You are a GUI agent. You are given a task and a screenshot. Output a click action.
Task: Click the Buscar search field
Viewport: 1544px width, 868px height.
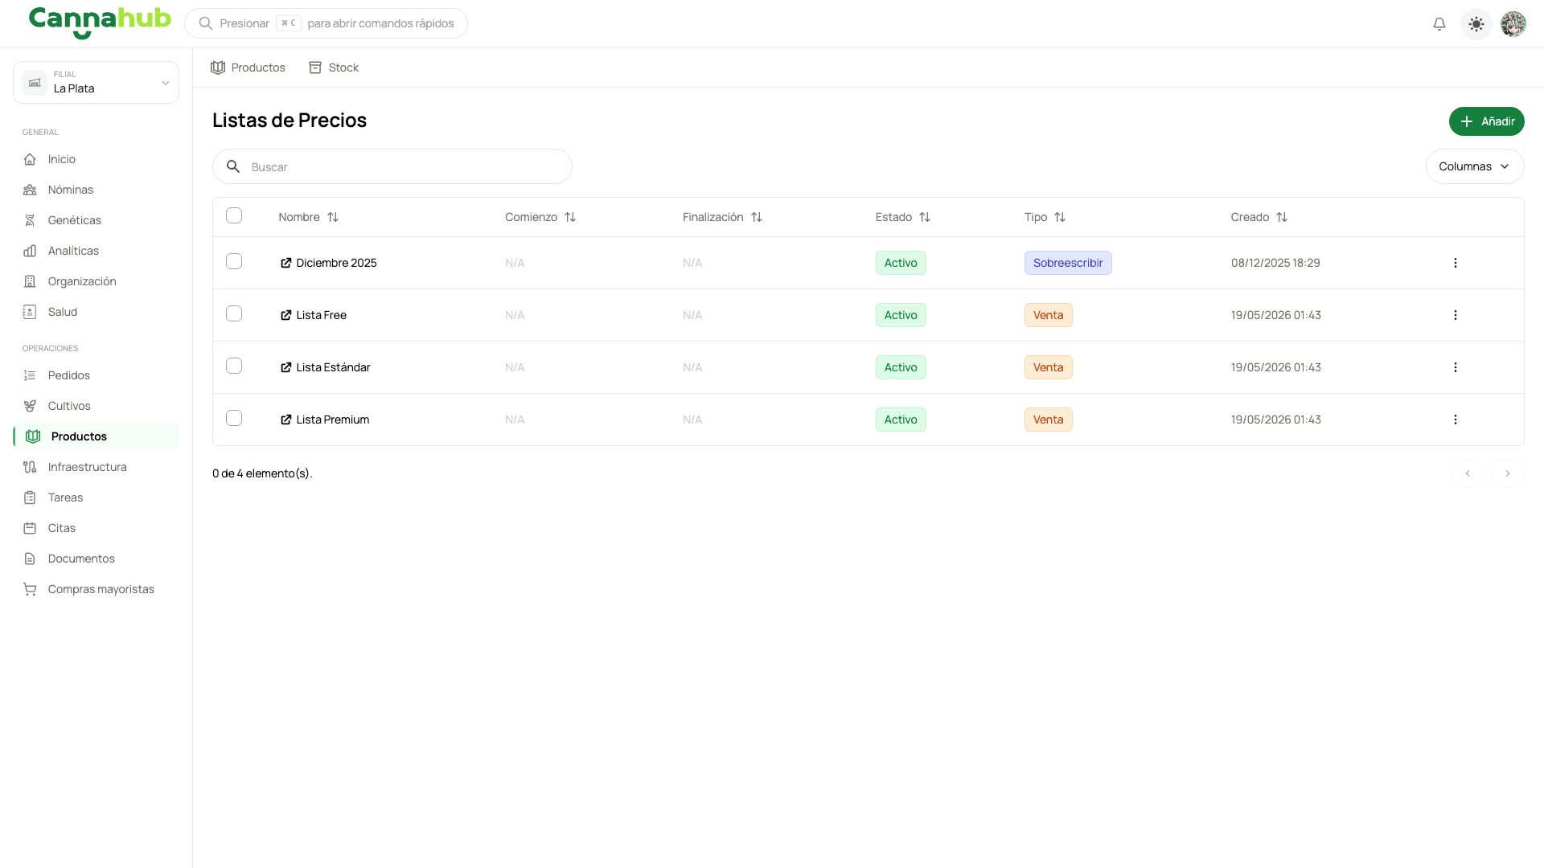392,166
